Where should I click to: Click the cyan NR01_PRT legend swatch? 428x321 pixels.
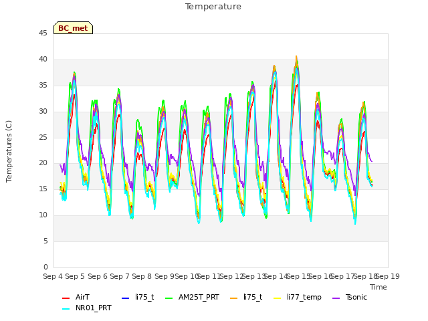pos(66,309)
